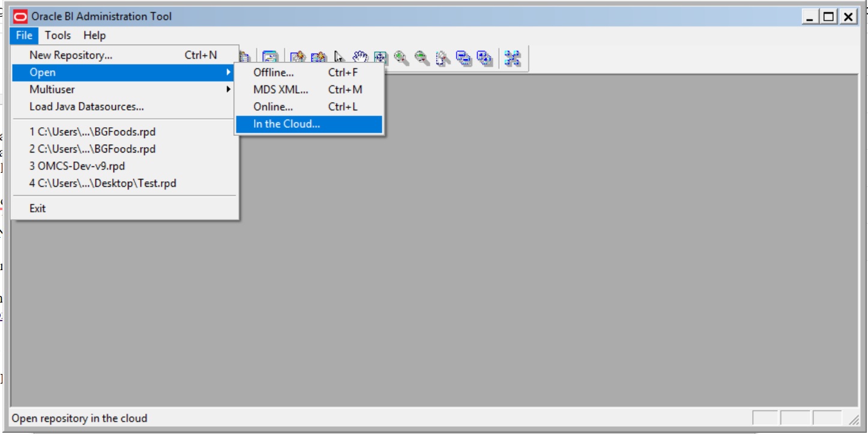Open the Help menu

coord(95,35)
